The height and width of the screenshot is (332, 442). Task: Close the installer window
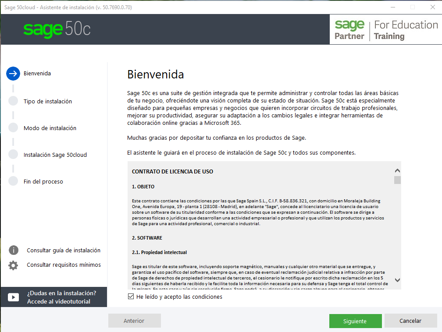click(433, 7)
